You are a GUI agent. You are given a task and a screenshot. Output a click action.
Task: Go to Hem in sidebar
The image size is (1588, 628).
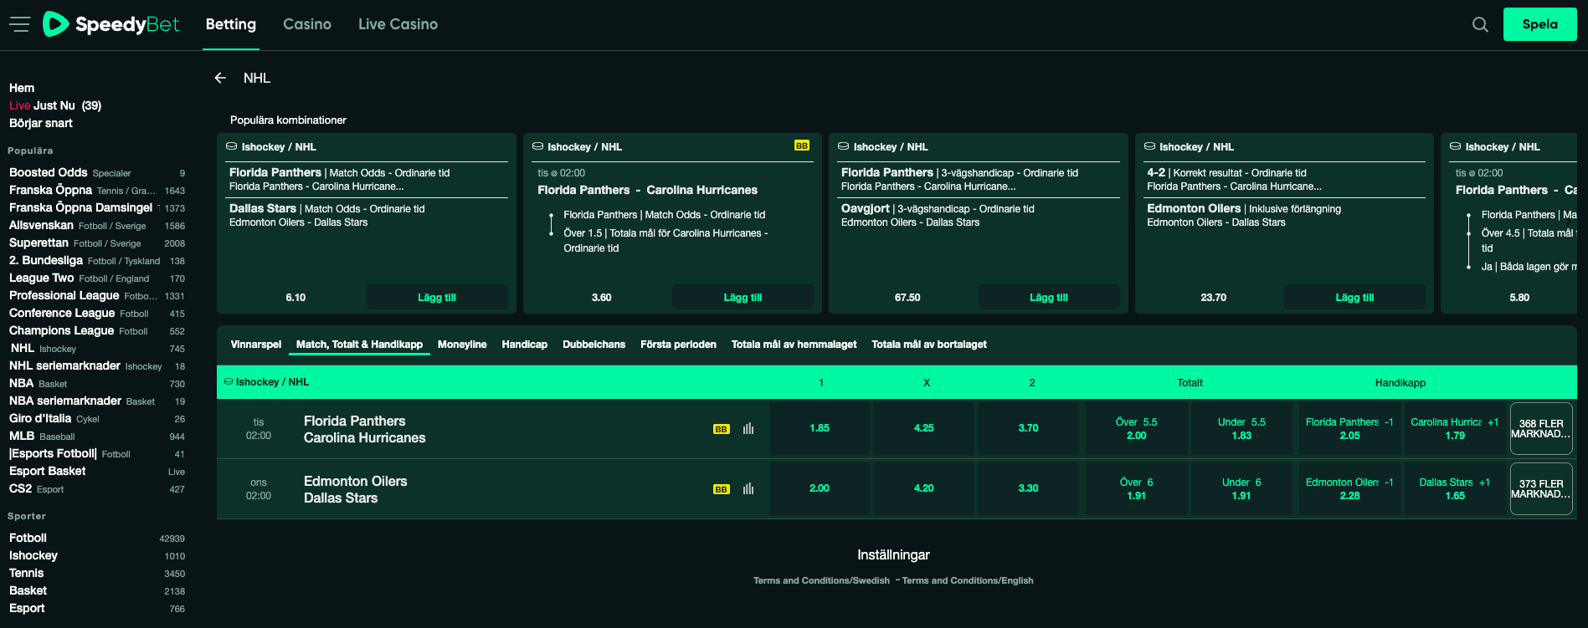[x=22, y=88]
